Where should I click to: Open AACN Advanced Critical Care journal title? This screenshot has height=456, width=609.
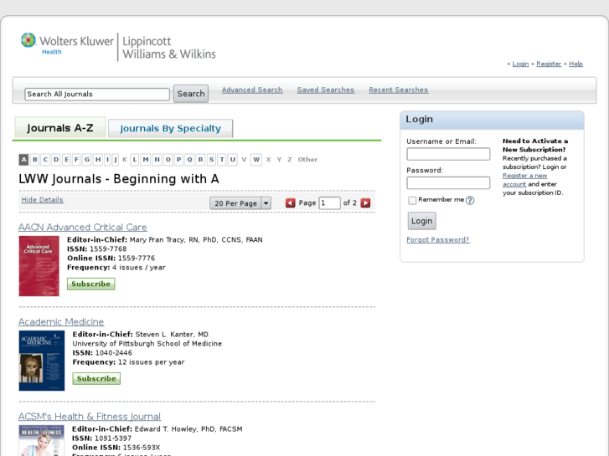(x=83, y=227)
